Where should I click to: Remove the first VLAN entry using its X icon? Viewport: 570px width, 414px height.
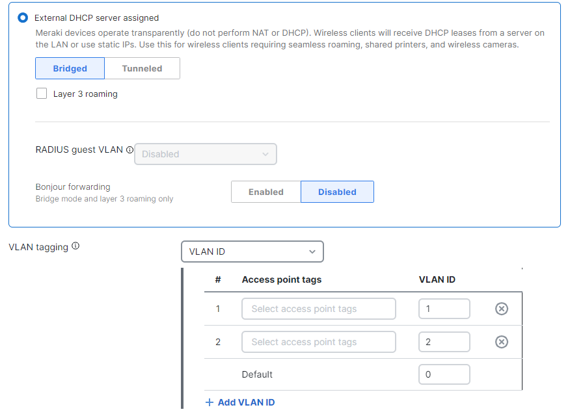pos(501,309)
